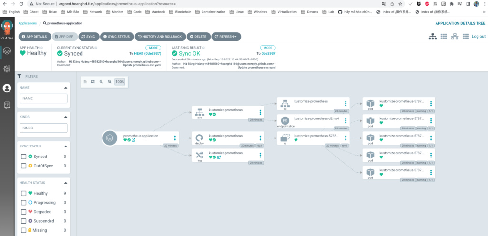Image resolution: width=488 pixels, height=236 pixels.
Task: Collapse the KINDS filter section
Action: [65, 117]
